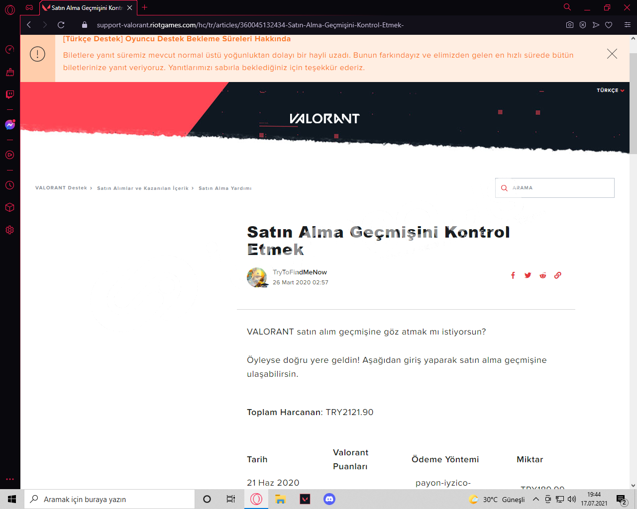
Task: Open GX Cleaner icon in sidebar
Action: click(10, 72)
